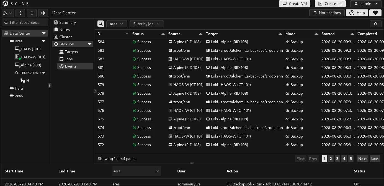Viewport: 384px width, 186px height.
Task: Click zroot/enn source icon in row 583
Action: coord(170,50)
